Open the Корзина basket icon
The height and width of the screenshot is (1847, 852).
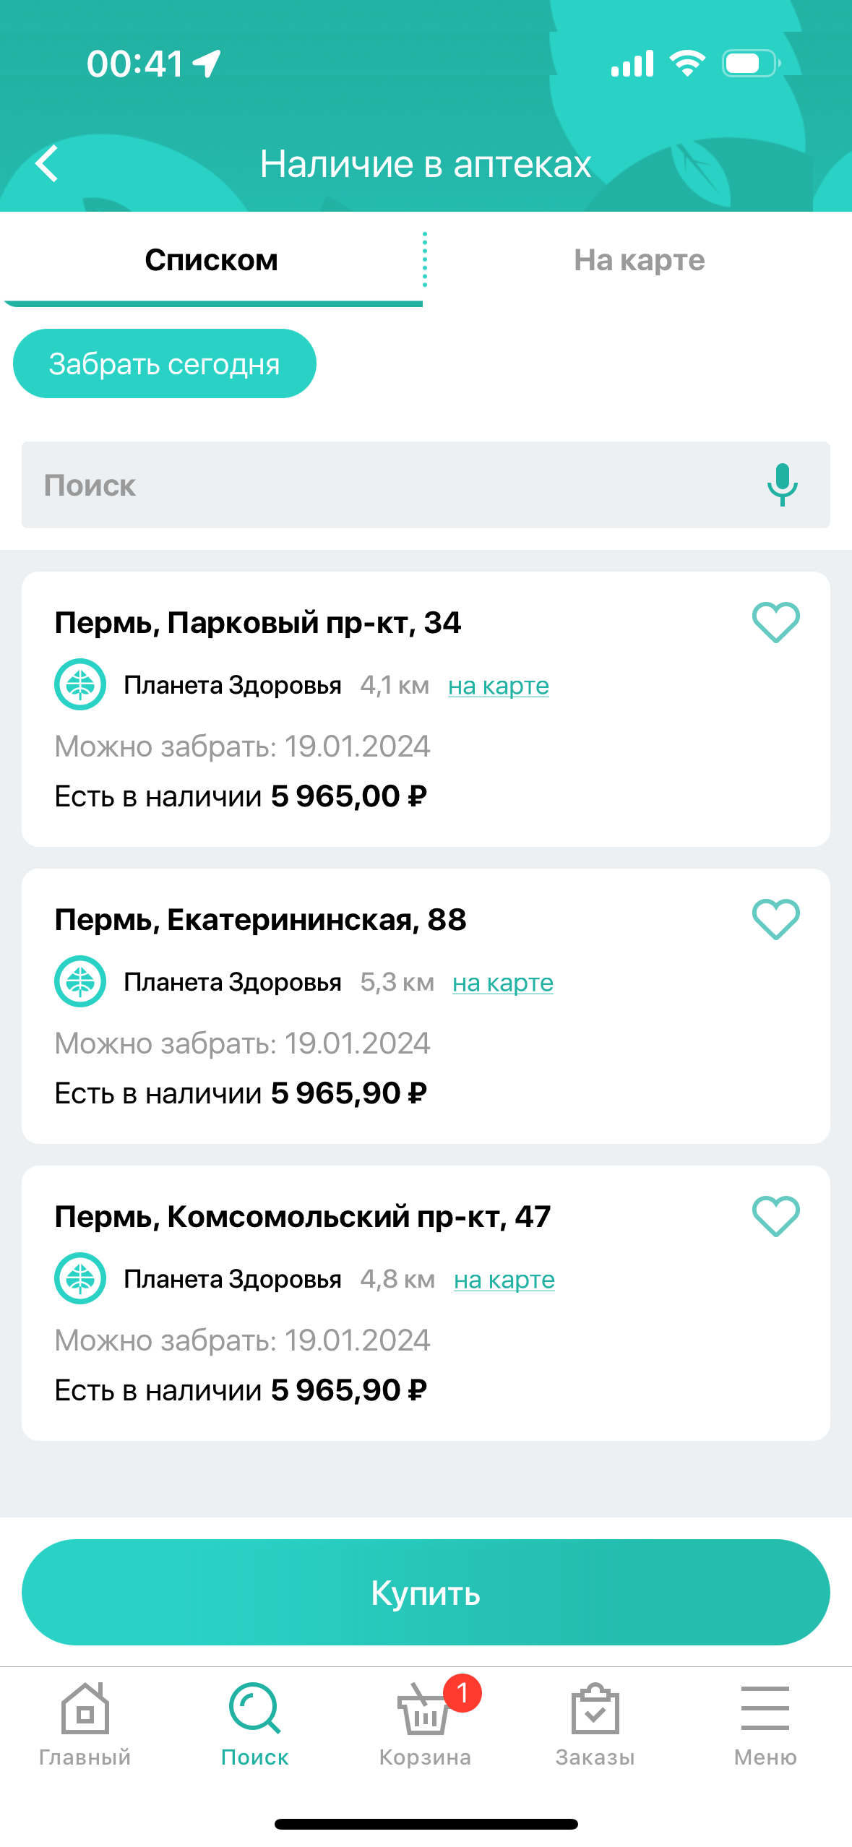coord(425,1711)
